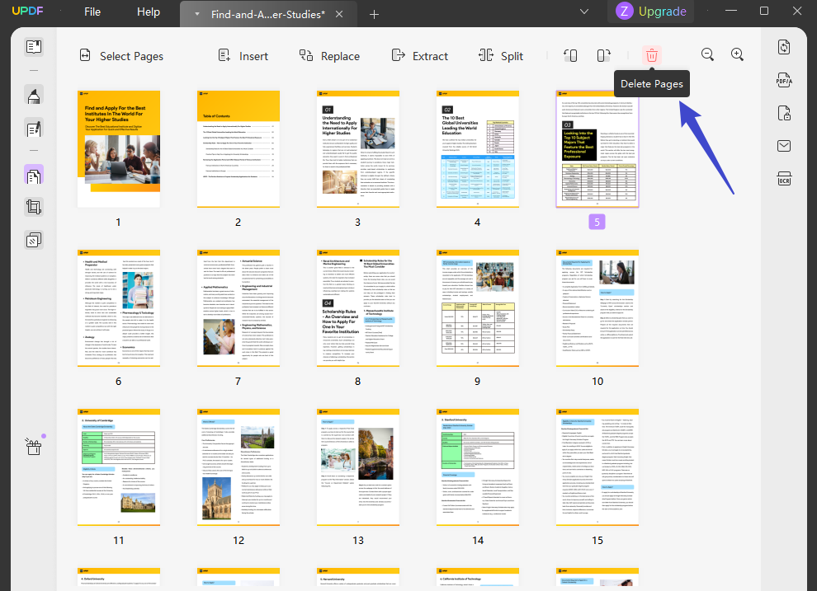
Task: Switch to the Find-and-Apply-Studies tab
Action: pos(264,13)
